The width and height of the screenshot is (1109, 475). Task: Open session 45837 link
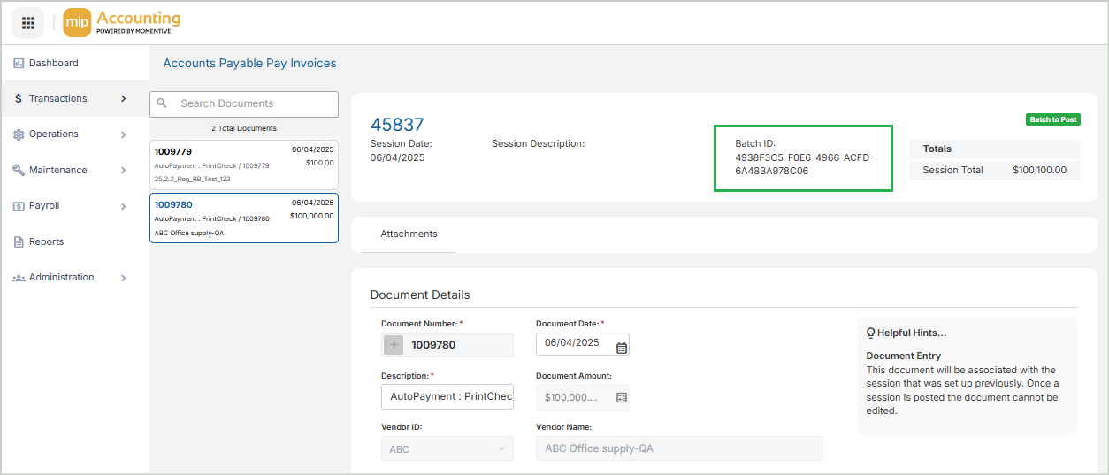(397, 125)
